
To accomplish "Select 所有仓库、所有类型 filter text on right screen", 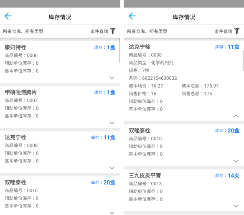I will coord(147,31).
